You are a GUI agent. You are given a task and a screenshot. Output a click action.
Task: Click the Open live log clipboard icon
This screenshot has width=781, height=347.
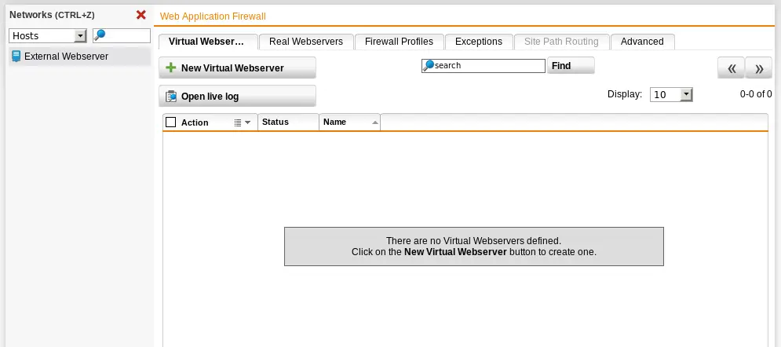tap(171, 96)
